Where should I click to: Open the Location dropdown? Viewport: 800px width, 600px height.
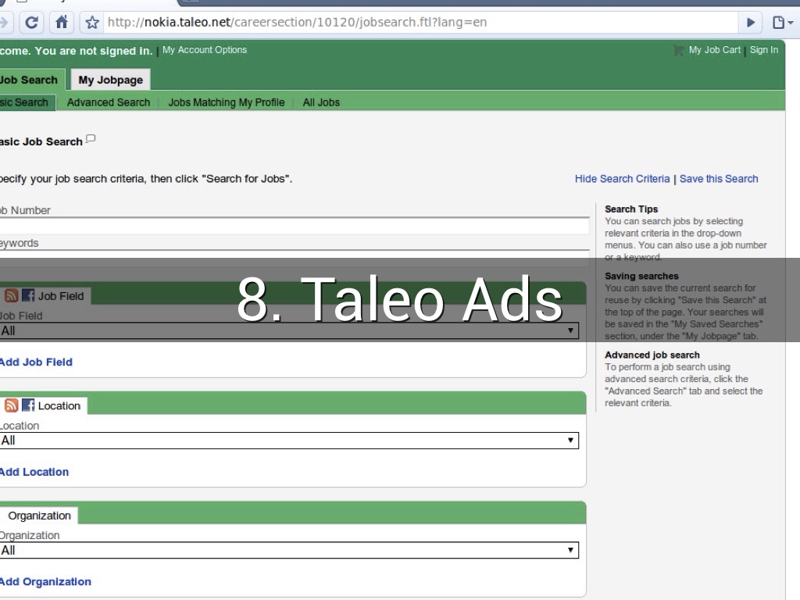coord(289,441)
